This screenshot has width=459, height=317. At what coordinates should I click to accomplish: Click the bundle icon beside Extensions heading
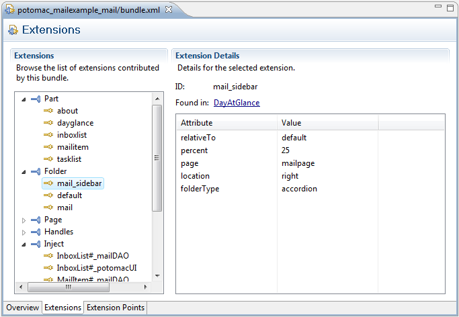13,30
